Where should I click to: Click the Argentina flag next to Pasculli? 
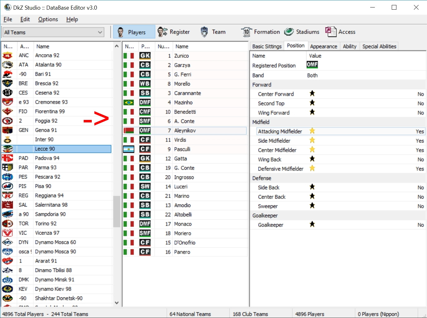(129, 149)
